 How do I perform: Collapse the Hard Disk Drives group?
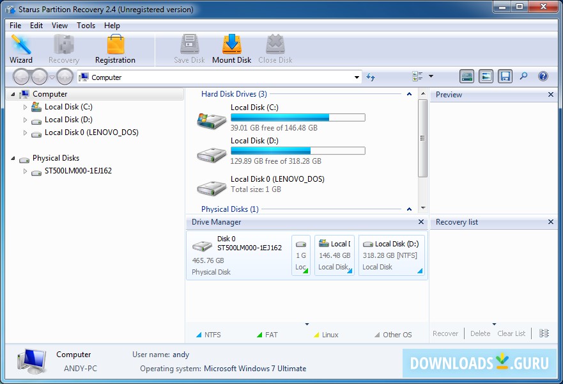tap(409, 94)
